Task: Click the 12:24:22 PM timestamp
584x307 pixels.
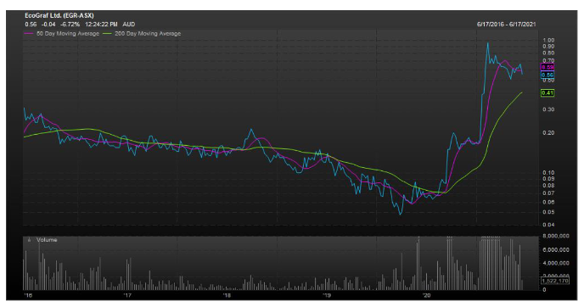Action: [x=101, y=25]
